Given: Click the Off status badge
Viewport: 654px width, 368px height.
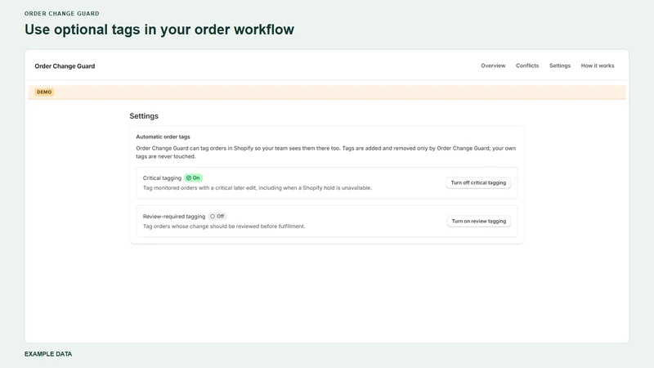Looking at the screenshot, I should (217, 217).
